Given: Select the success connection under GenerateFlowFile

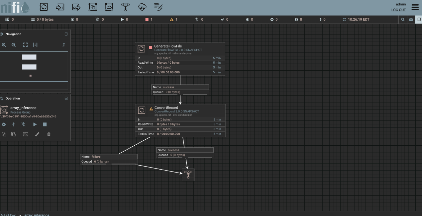Looking at the screenshot, I should (180, 90).
